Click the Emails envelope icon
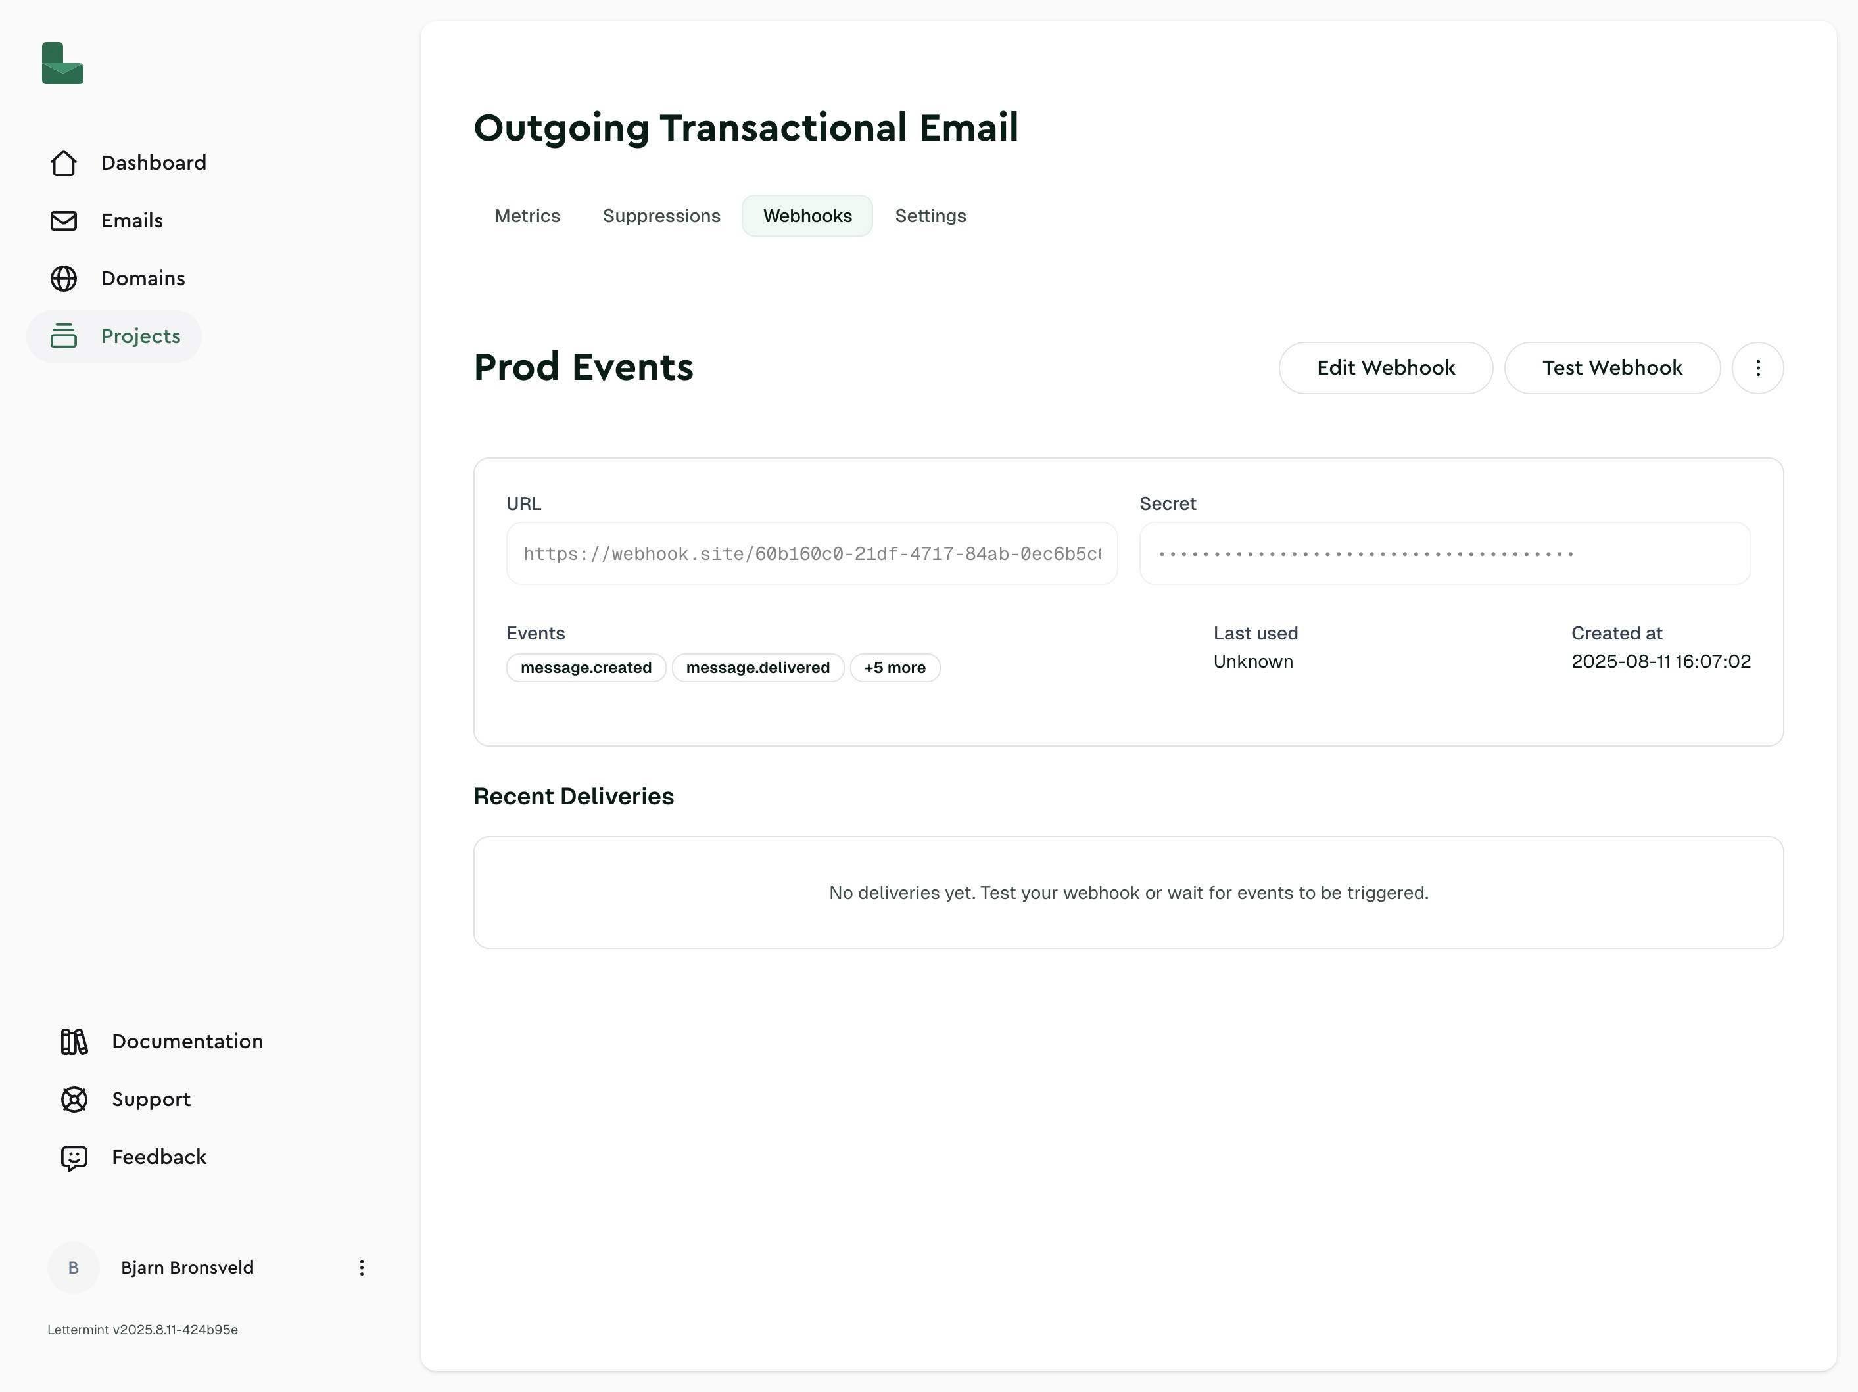The width and height of the screenshot is (1858, 1392). [x=64, y=221]
